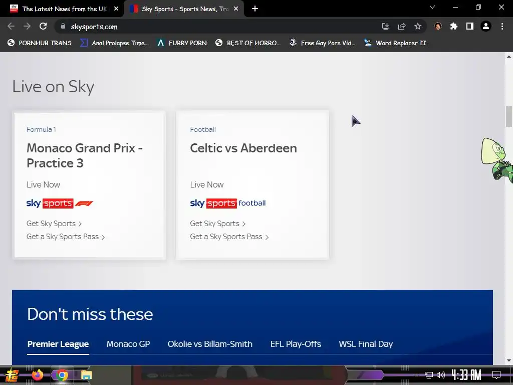Click Get Sky Sports in Formula 1 card
The height and width of the screenshot is (385, 513).
pyautogui.click(x=54, y=224)
